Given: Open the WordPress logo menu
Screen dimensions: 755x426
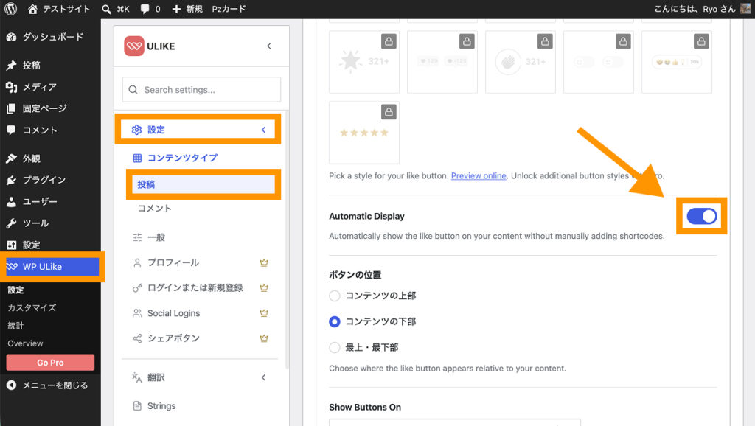Looking at the screenshot, I should point(10,9).
